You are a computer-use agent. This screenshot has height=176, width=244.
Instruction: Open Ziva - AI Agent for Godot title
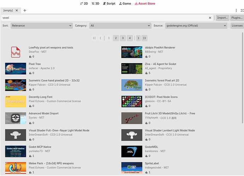(x=161, y=64)
